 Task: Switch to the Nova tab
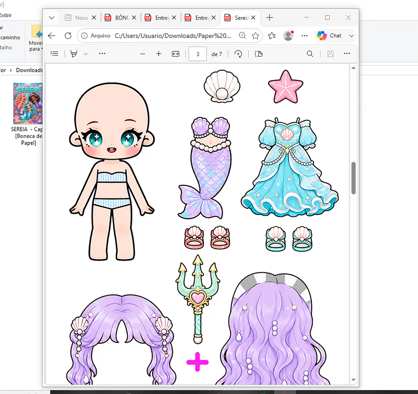tap(77, 18)
